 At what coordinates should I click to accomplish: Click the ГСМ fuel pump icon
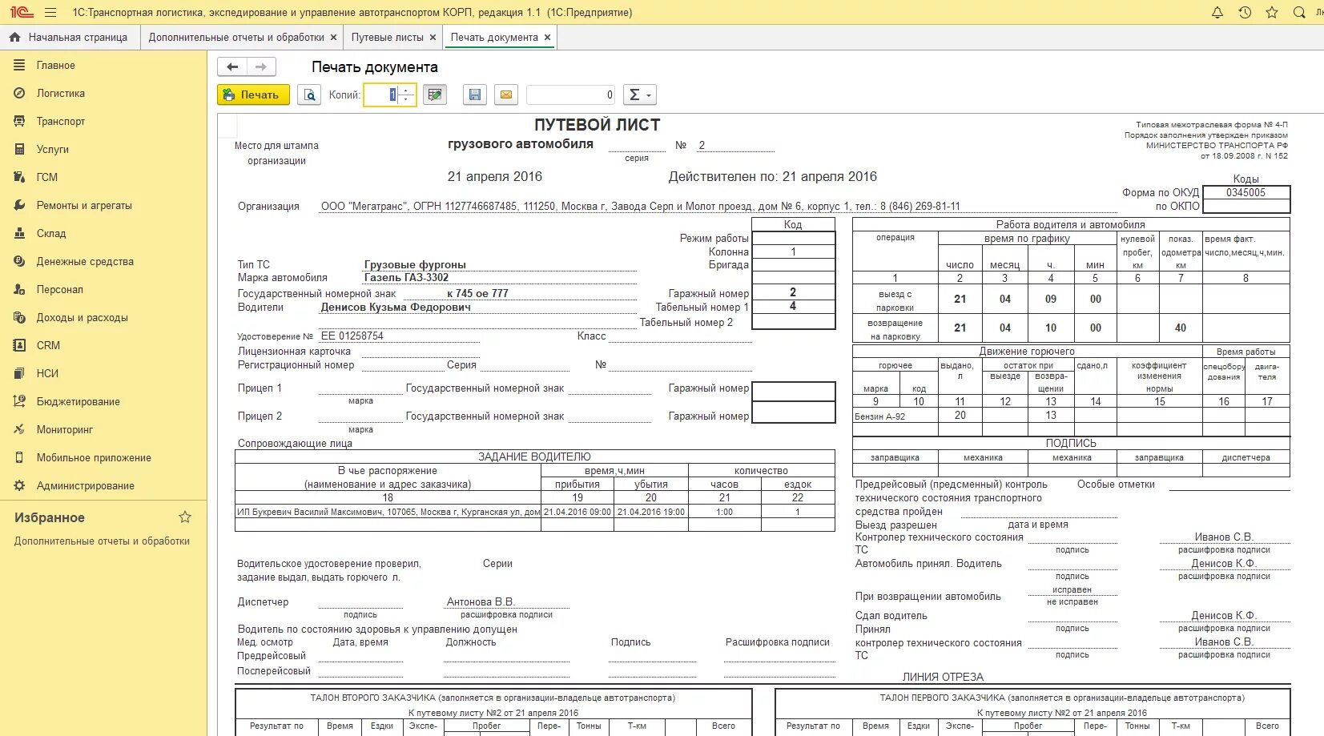point(19,178)
